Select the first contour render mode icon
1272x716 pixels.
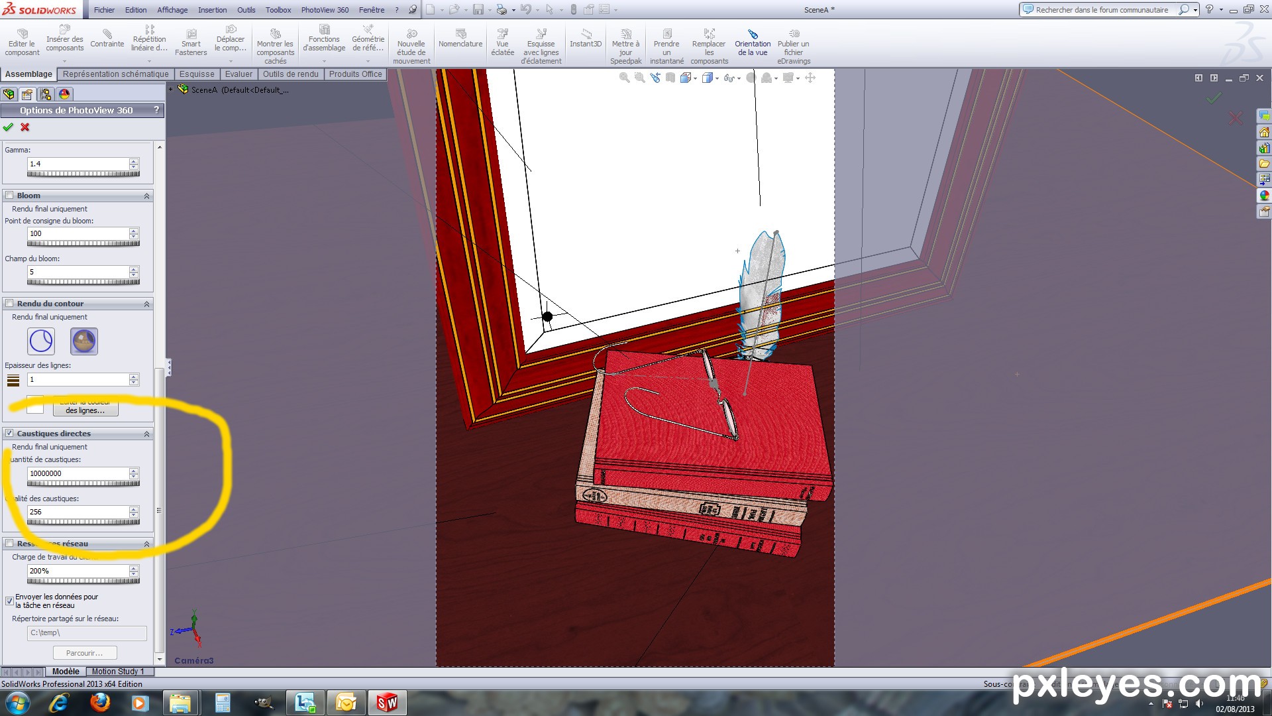(41, 341)
